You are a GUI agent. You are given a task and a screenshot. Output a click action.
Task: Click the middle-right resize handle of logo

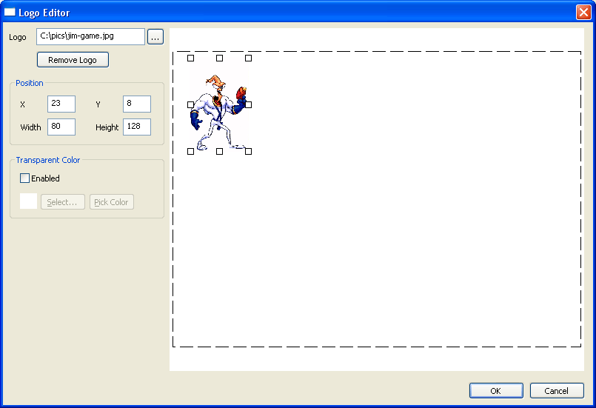(x=248, y=104)
